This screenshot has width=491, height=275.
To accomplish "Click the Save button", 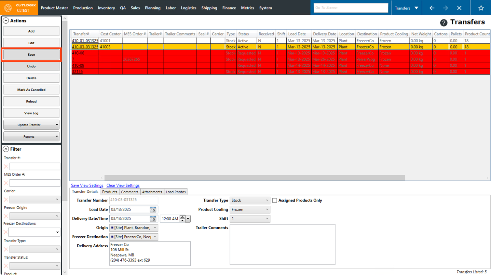I will [31, 55].
